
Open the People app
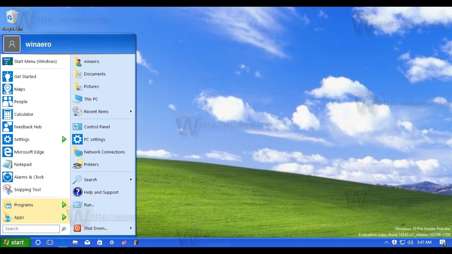pyautogui.click(x=35, y=102)
